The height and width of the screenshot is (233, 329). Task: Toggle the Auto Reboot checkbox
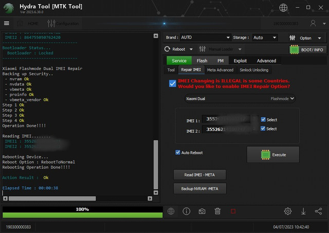pyautogui.click(x=177, y=152)
